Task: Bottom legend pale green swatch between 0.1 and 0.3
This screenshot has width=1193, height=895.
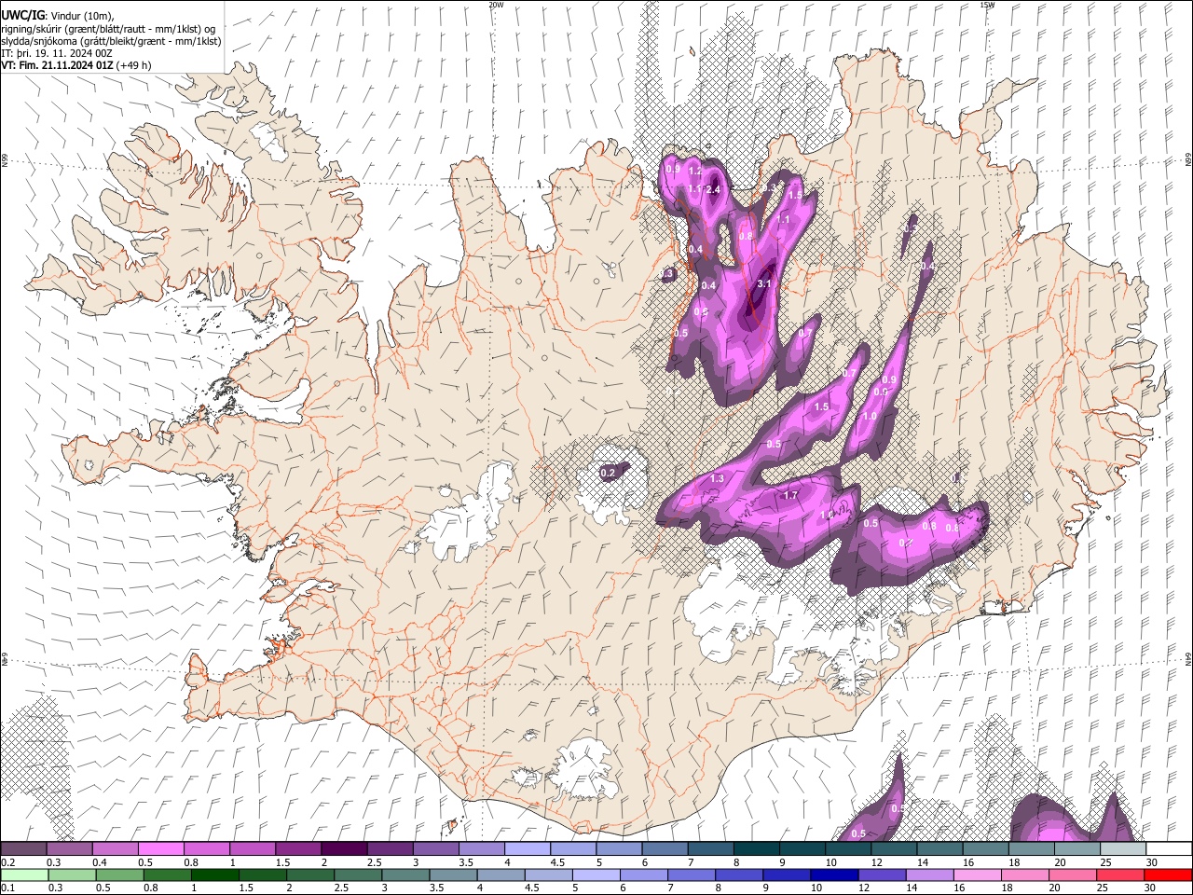Action: (x=23, y=875)
